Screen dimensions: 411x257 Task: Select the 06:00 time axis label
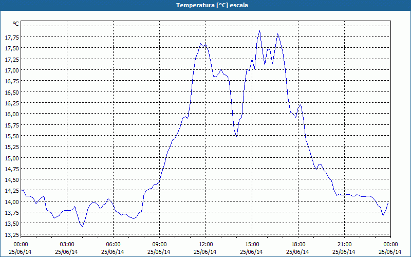pyautogui.click(x=113, y=245)
